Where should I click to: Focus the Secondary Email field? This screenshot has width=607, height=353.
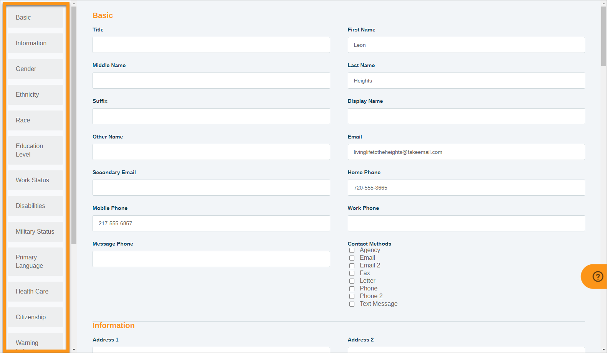pos(211,188)
